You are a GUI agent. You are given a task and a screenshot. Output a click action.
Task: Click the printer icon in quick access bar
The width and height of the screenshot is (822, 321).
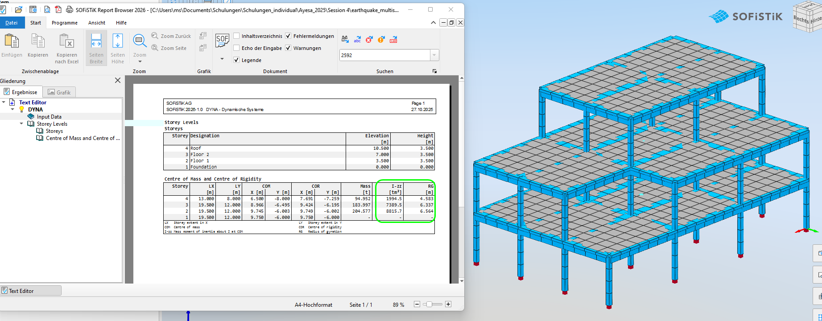point(70,9)
